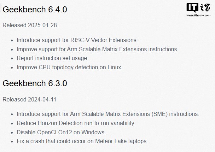
Task: Click 'Disable OpenCLOn12 on Windows' item
Action: point(61,132)
